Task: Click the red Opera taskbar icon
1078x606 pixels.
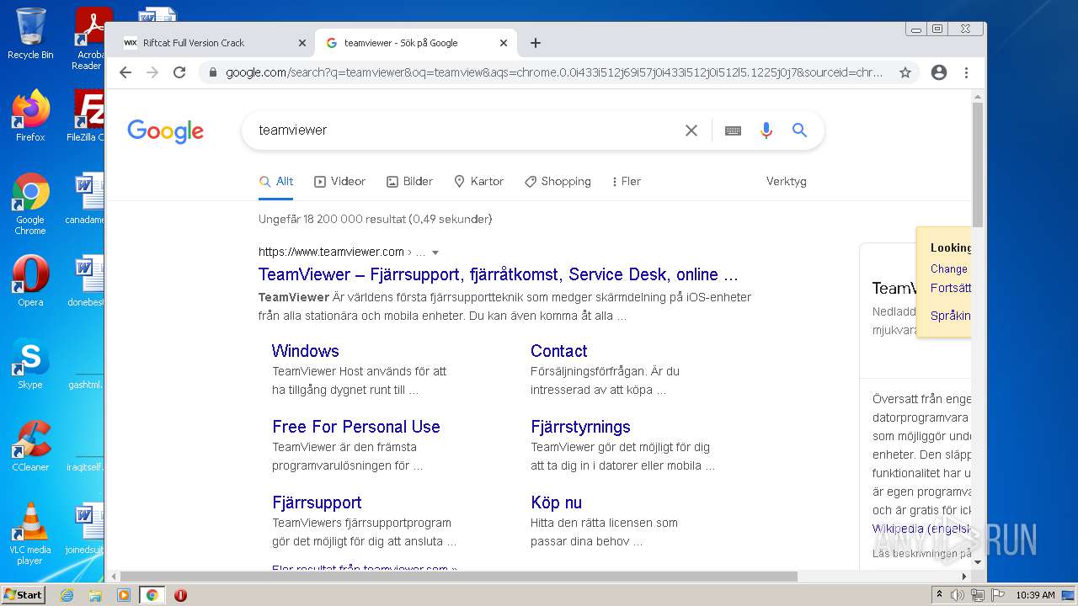Action: 180,595
